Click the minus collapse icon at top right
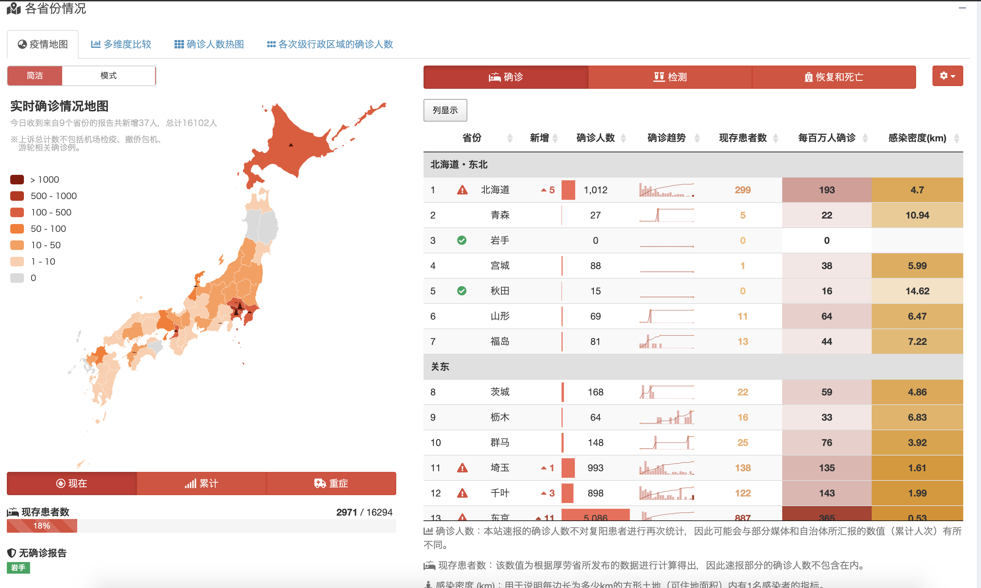981x588 pixels. point(962,8)
